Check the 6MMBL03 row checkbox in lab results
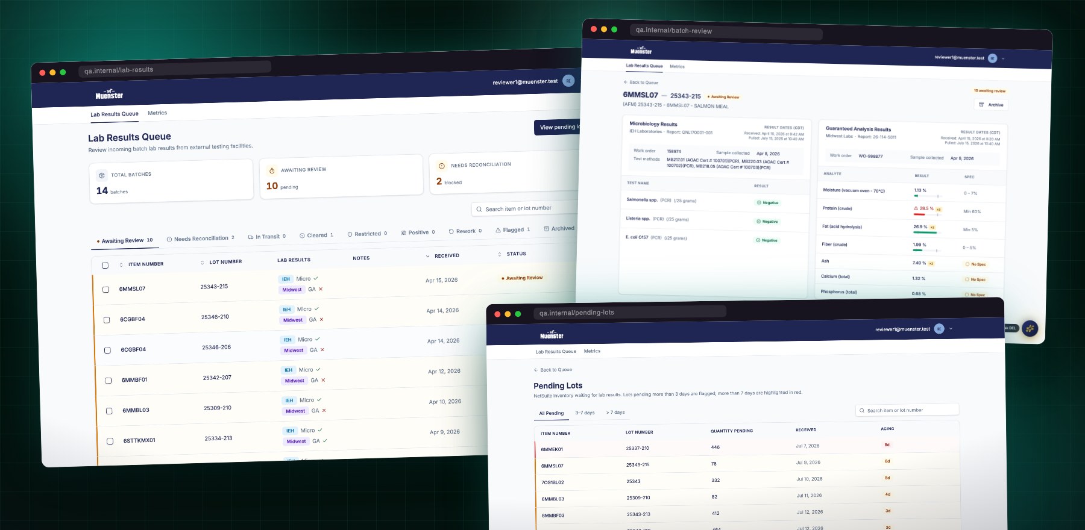This screenshot has height=530, width=1085. (x=109, y=411)
